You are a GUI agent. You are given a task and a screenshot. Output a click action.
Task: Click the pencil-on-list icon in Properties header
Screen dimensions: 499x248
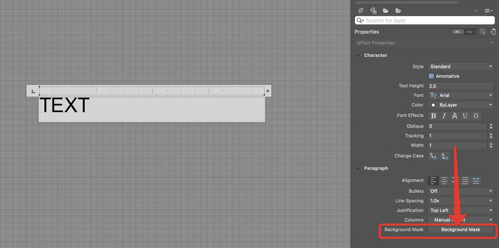tap(483, 32)
